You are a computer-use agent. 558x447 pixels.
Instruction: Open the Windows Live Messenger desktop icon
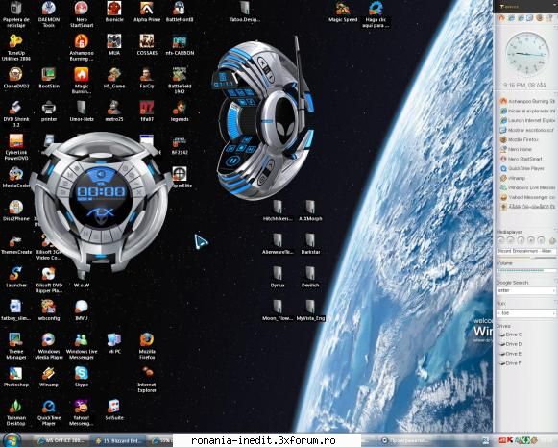pos(82,346)
